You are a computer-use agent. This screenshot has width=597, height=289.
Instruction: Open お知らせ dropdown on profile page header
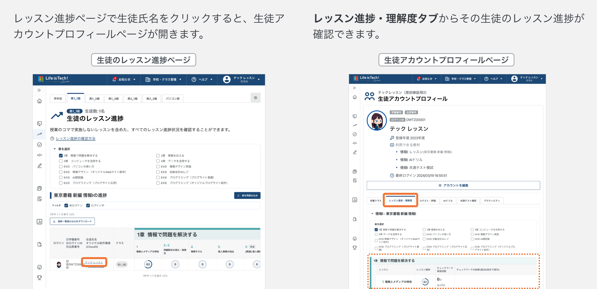(427, 79)
